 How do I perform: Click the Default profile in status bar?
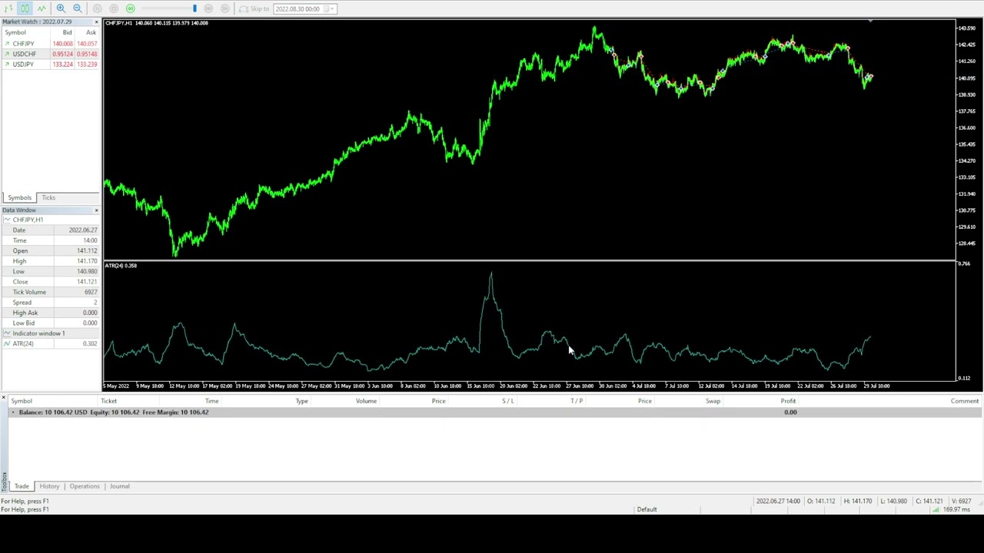647,509
